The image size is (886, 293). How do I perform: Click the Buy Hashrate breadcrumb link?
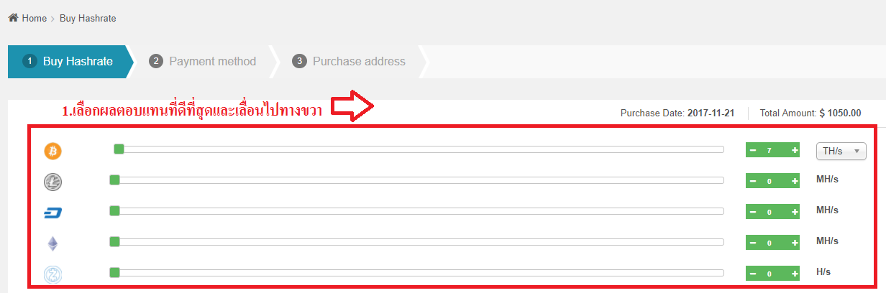pos(88,18)
